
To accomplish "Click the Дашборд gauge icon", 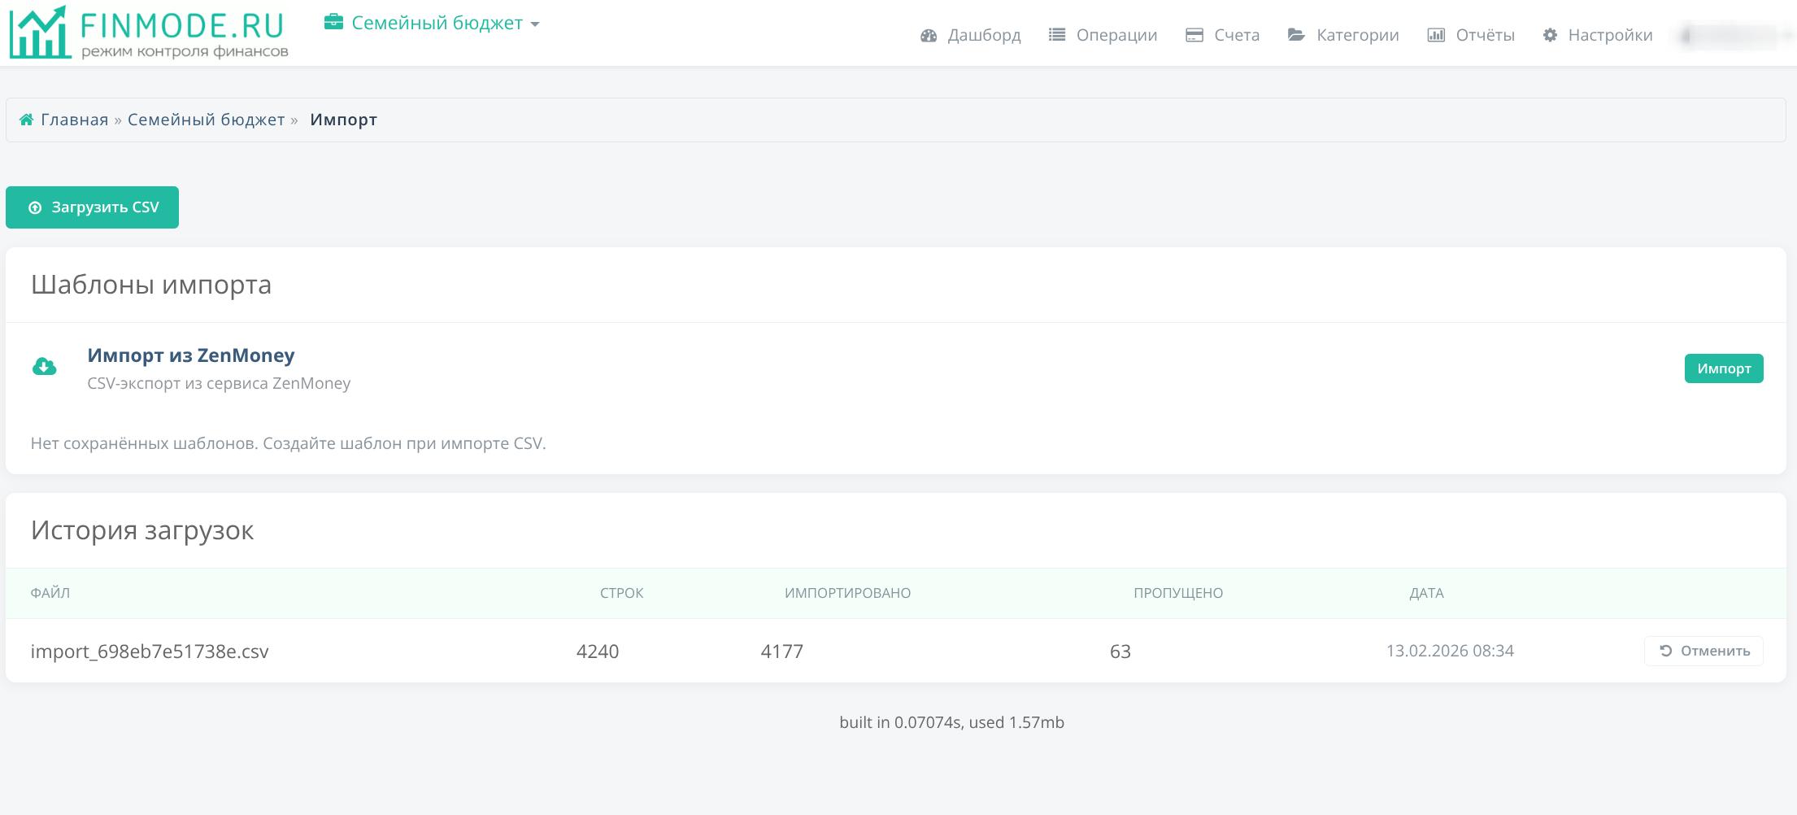I will pos(929,35).
